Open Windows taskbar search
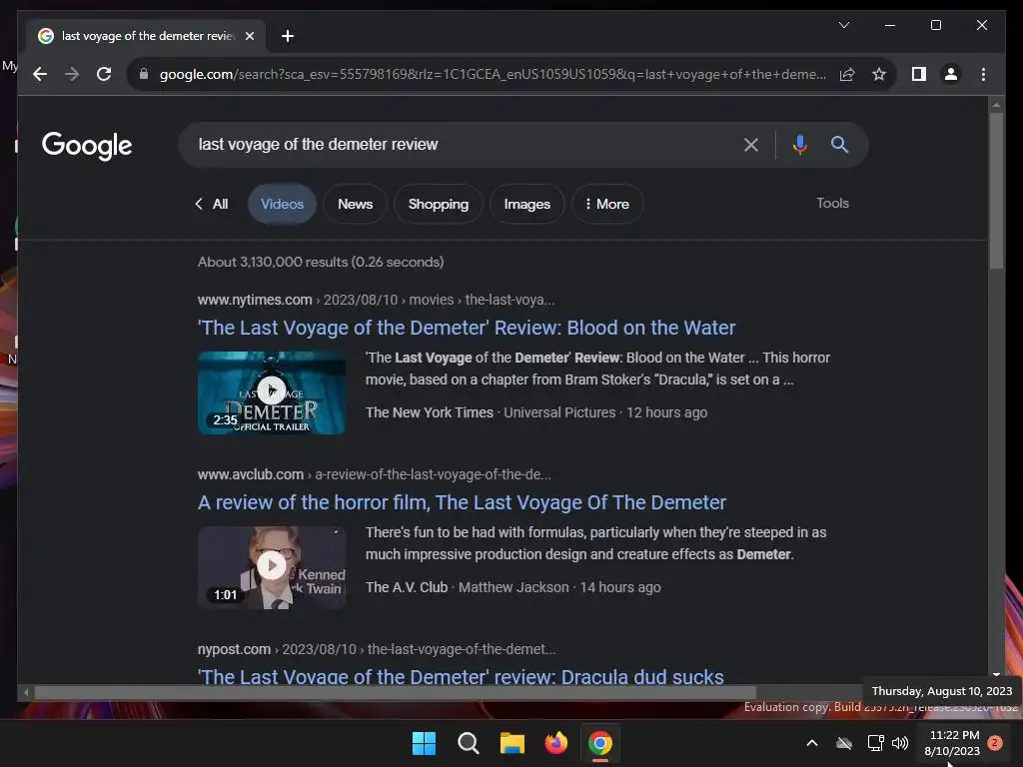 468,743
